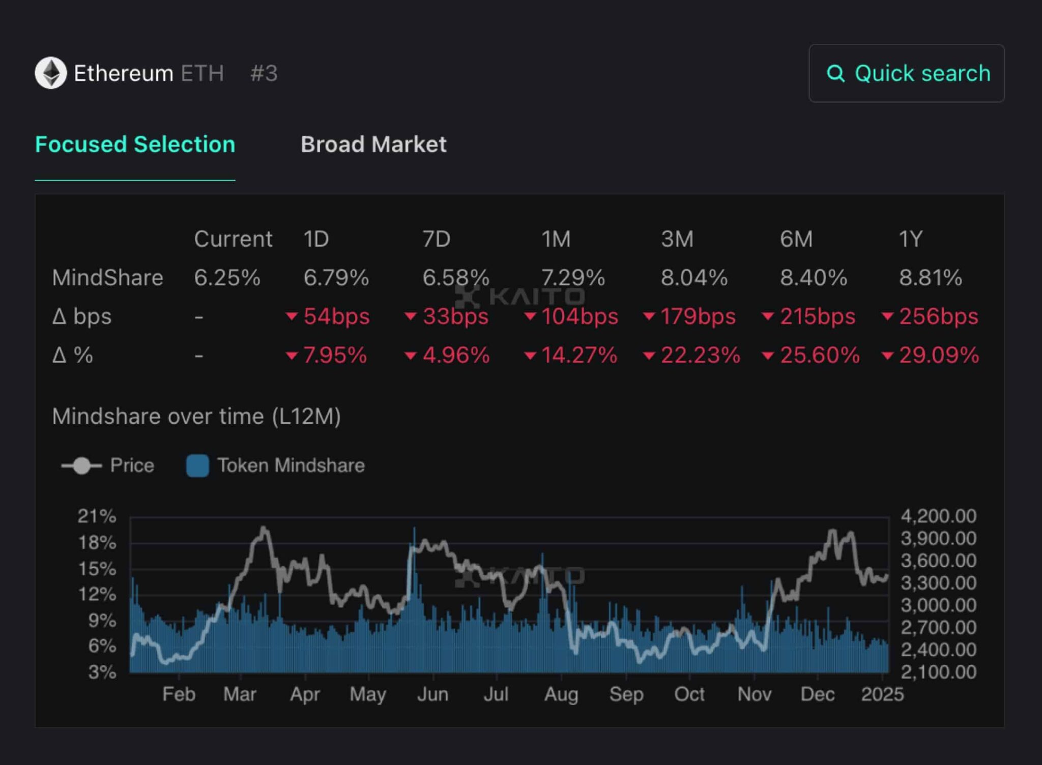Switch to the Broad Market tab
This screenshot has height=765, width=1042.
coord(373,145)
